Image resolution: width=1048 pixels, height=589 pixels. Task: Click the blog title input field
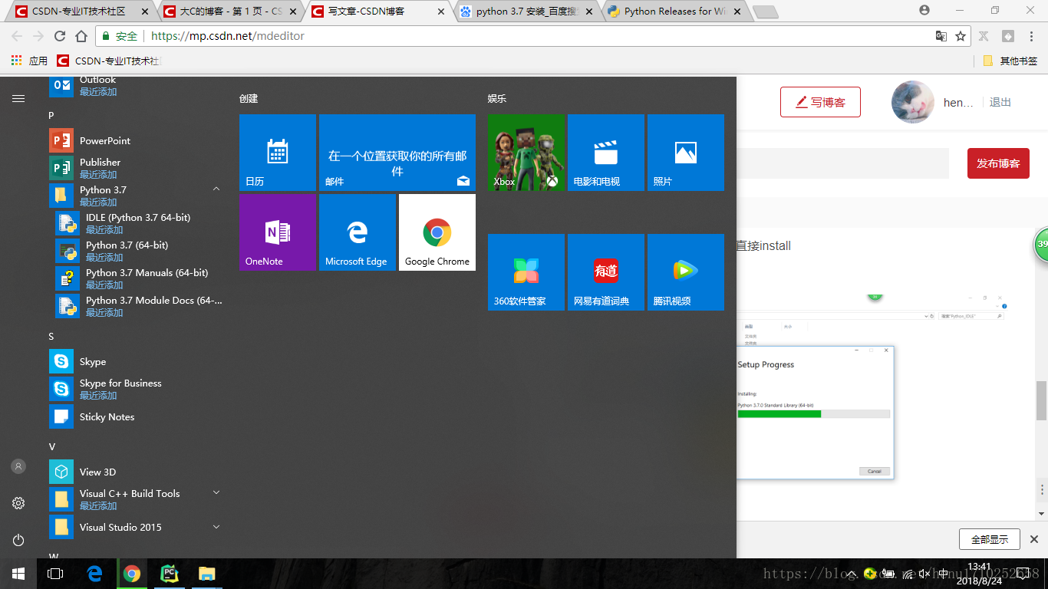(842, 163)
